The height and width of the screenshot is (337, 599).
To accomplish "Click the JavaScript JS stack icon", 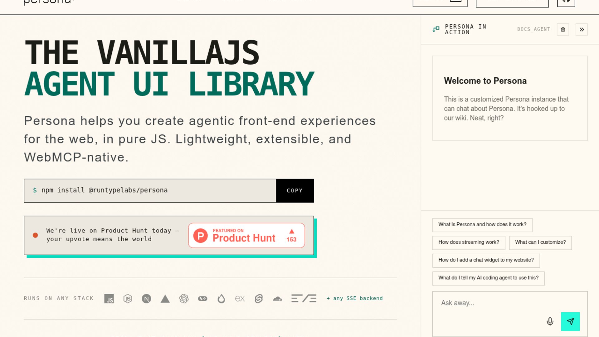I will [109, 299].
